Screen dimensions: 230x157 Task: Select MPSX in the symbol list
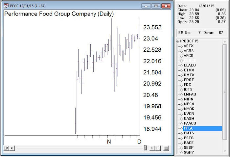(189, 104)
